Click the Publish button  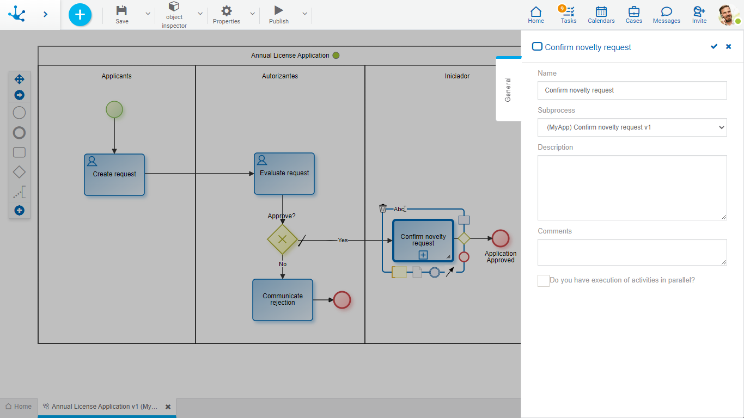279,15
